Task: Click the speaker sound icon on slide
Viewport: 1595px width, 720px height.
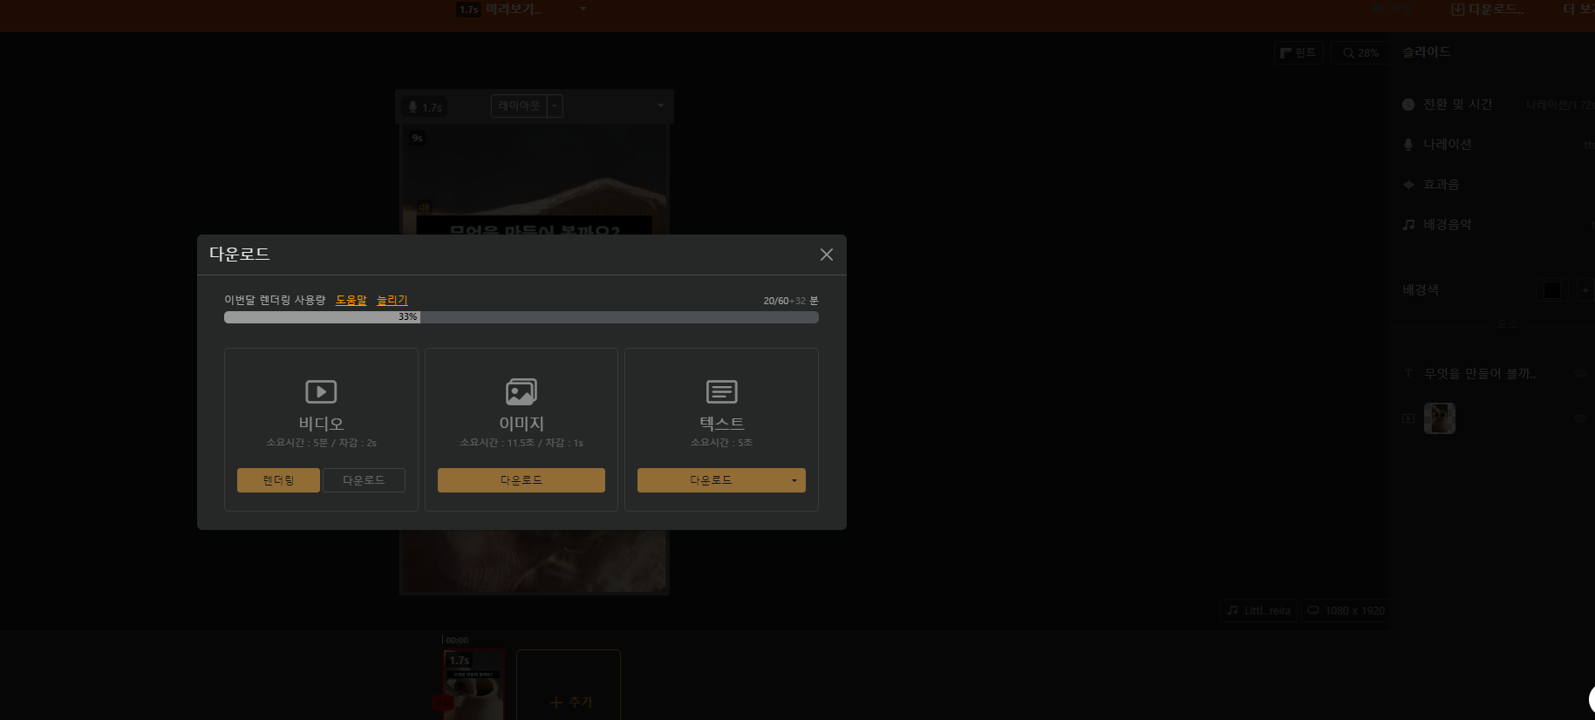Action: 424,207
